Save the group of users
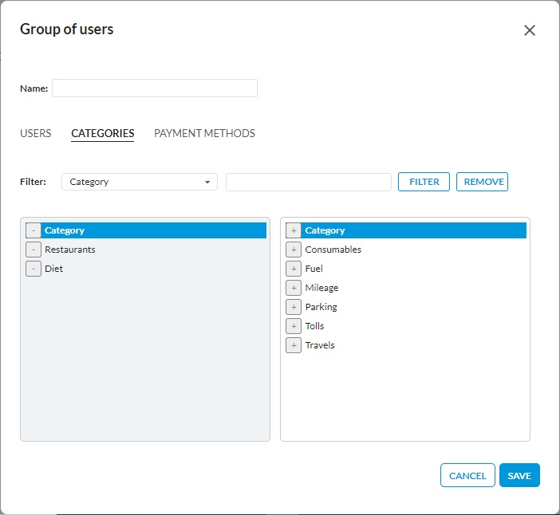This screenshot has height=515, width=560. [x=519, y=475]
